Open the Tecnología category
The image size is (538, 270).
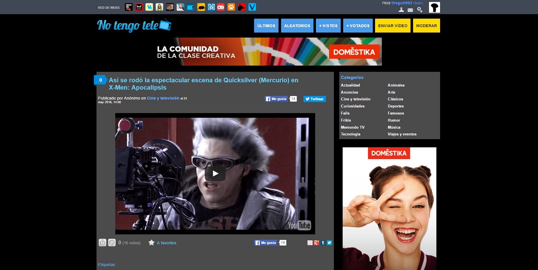pos(350,134)
